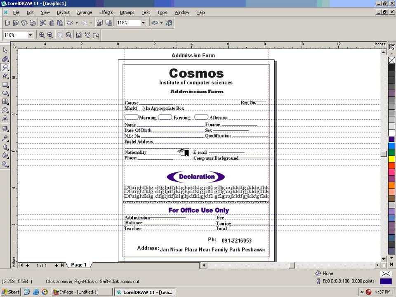Click CorelDRAW 11 taskbar button
The width and height of the screenshot is (396, 297).
145,292
